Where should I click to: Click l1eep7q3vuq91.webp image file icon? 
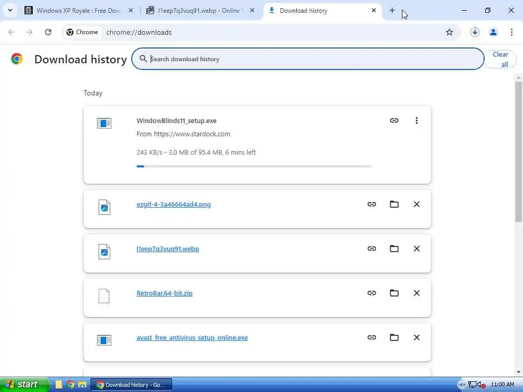click(x=104, y=251)
